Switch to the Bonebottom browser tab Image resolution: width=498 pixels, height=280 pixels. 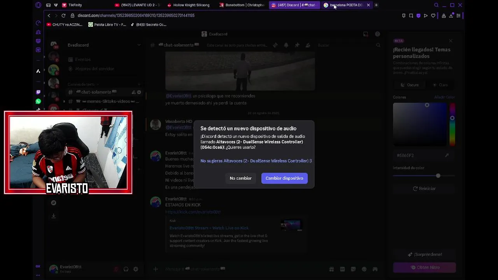coord(242,5)
